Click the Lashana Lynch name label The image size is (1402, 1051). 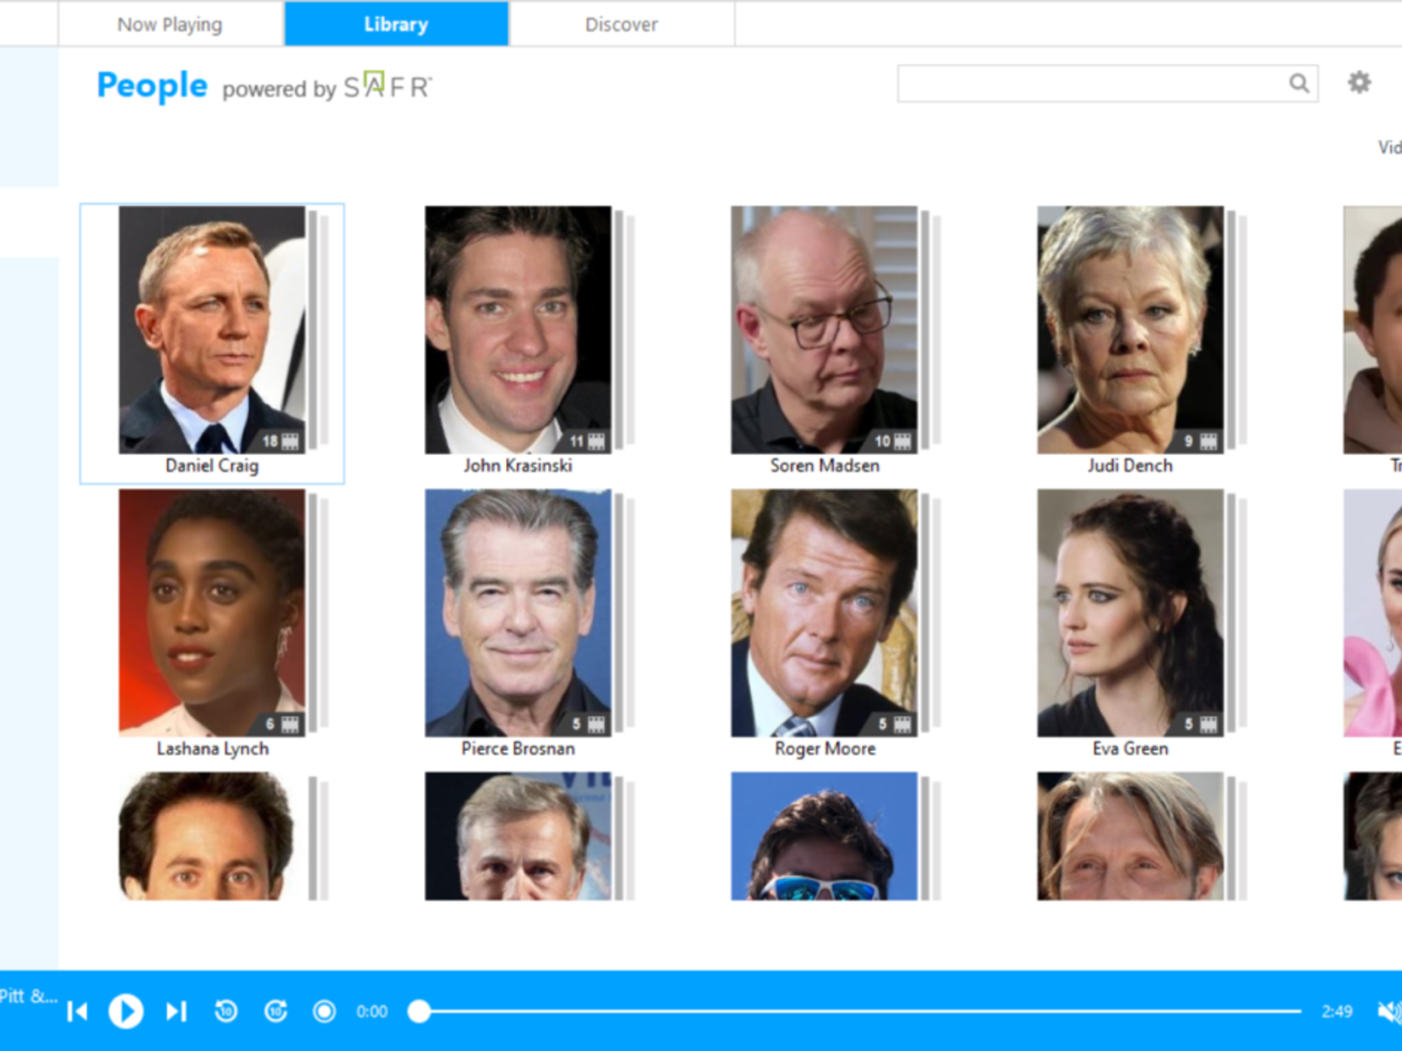click(212, 749)
